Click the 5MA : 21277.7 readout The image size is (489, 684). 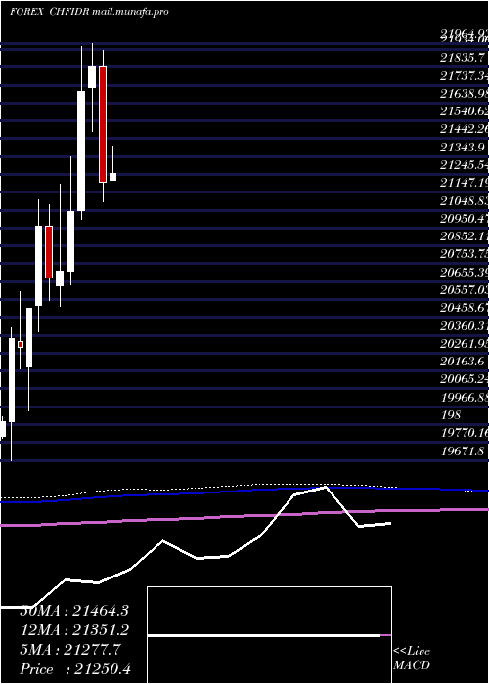click(70, 650)
